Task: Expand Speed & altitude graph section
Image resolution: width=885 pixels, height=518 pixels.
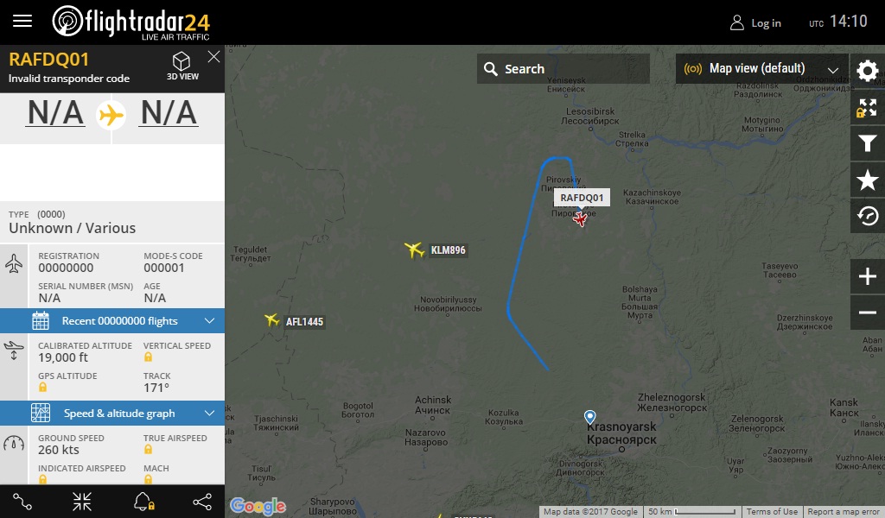Action: coord(112,414)
